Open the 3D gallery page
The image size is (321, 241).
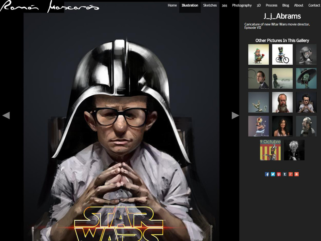coord(259,6)
